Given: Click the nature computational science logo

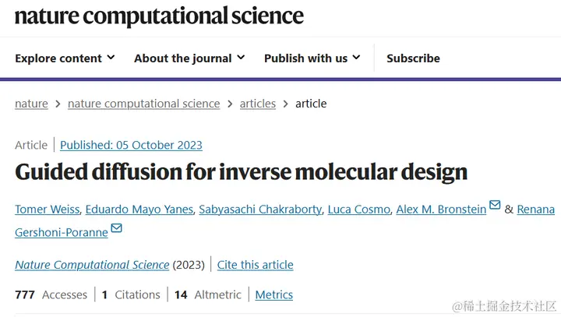Looking at the screenshot, I should [159, 16].
